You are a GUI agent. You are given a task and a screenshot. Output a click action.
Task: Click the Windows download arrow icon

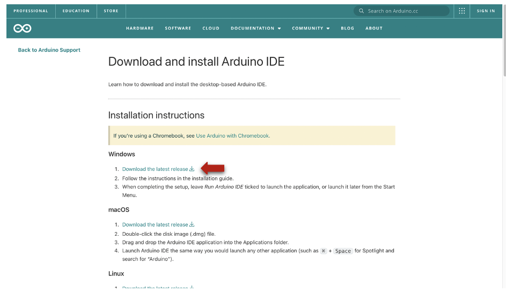point(192,169)
